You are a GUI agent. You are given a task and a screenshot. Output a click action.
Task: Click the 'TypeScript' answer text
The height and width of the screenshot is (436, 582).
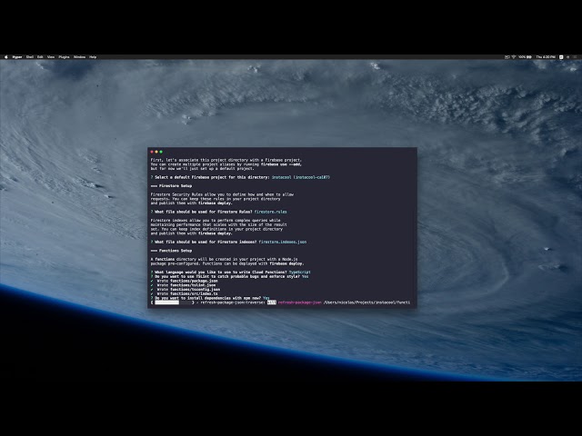299,272
